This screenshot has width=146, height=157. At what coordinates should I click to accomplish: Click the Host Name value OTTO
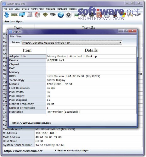[x=39, y=141]
